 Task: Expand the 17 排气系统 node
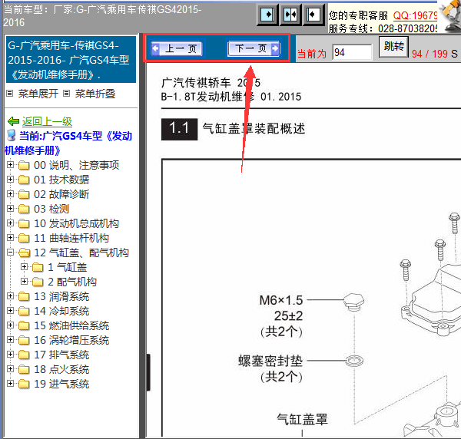pos(10,354)
